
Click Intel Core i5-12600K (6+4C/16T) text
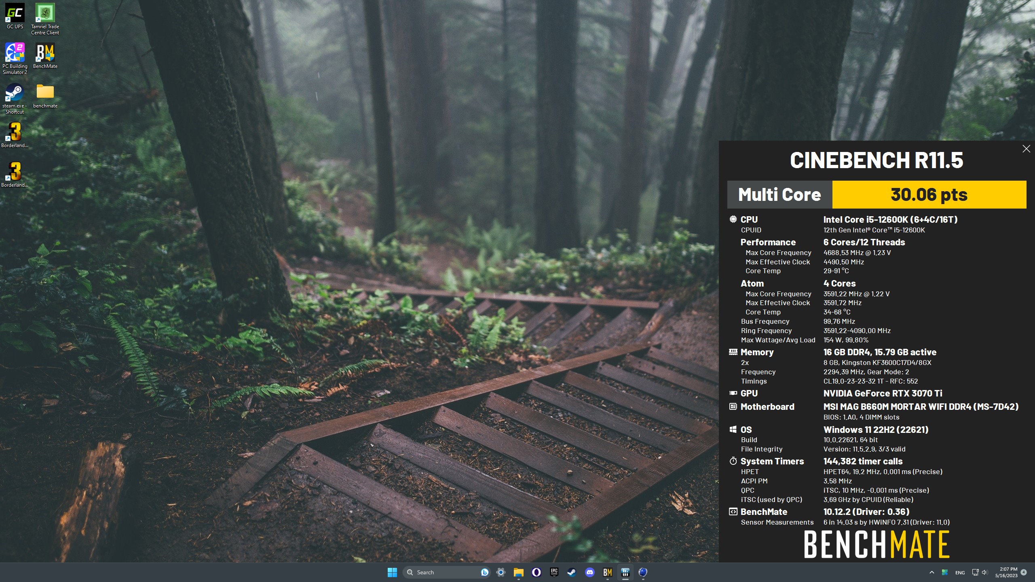[890, 219]
